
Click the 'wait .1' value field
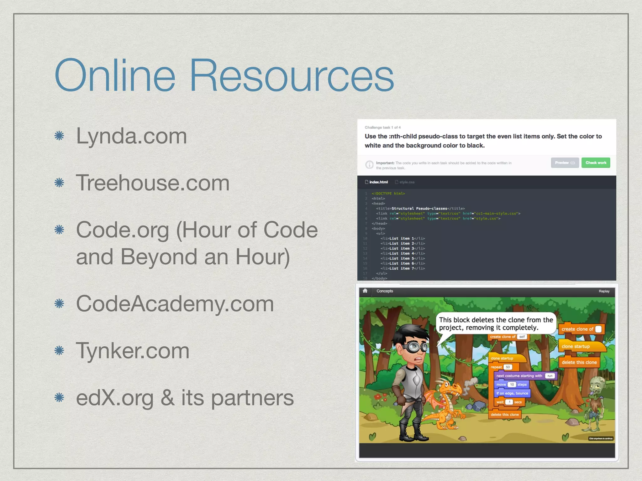coord(509,402)
